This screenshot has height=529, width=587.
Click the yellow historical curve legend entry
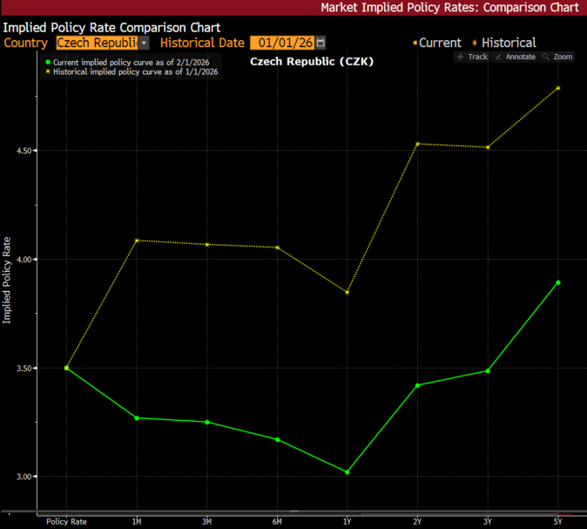132,73
